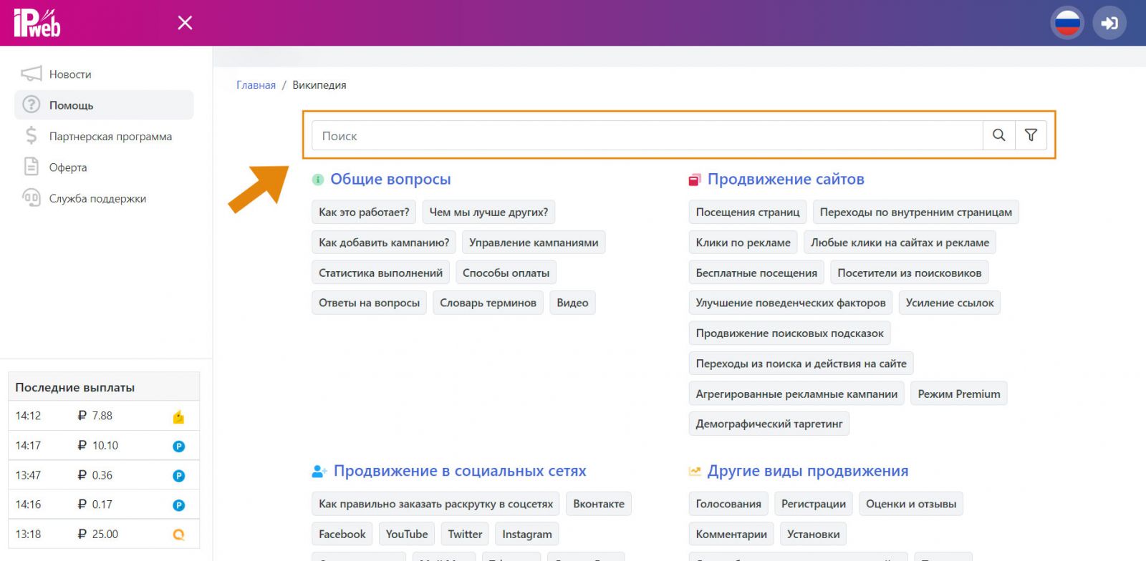Open the YouTube promotion topic
Screen dimensions: 1146x561
pyautogui.click(x=406, y=534)
